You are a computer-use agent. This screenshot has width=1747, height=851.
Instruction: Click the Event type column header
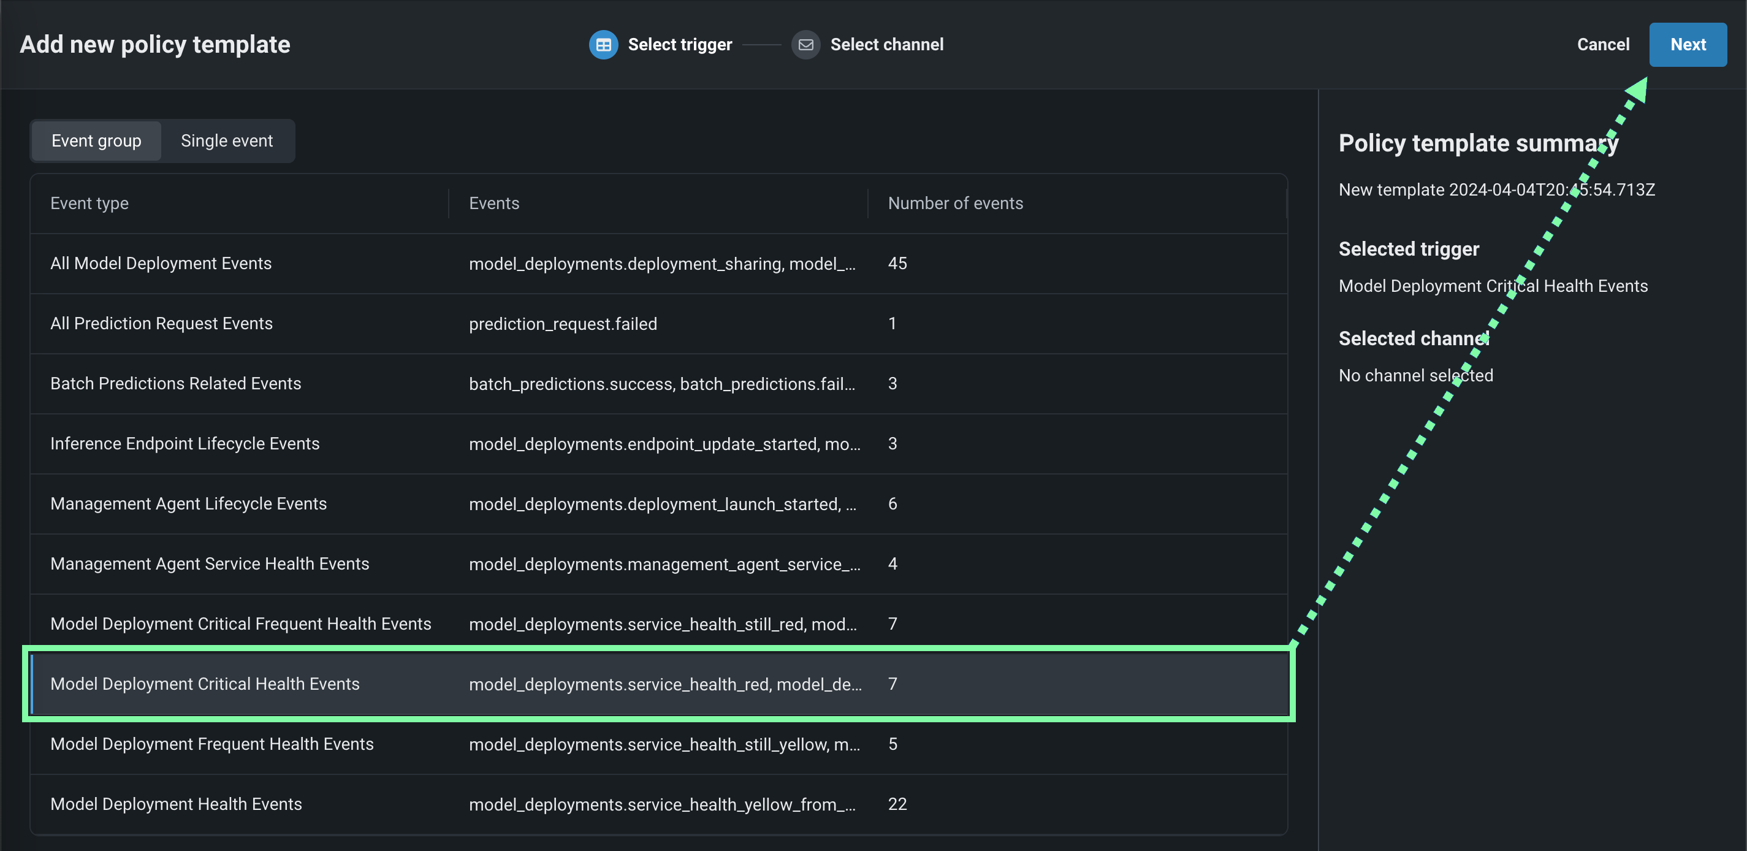click(89, 203)
